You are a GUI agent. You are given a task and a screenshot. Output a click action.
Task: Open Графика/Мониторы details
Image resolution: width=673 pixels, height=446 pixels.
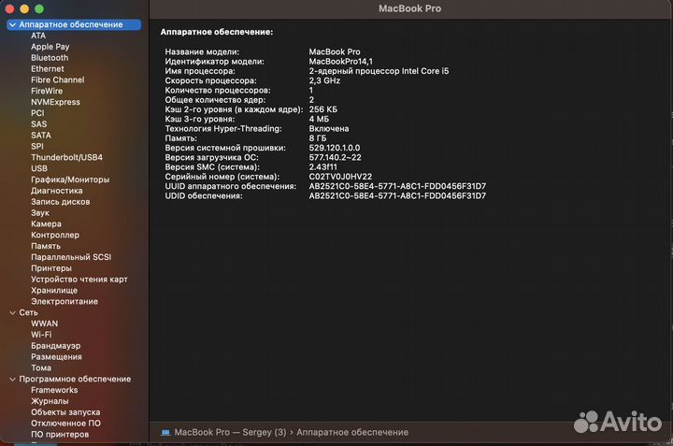tap(70, 180)
